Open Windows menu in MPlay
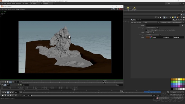Screen dimensions: 185x104 click(x=23, y=9)
